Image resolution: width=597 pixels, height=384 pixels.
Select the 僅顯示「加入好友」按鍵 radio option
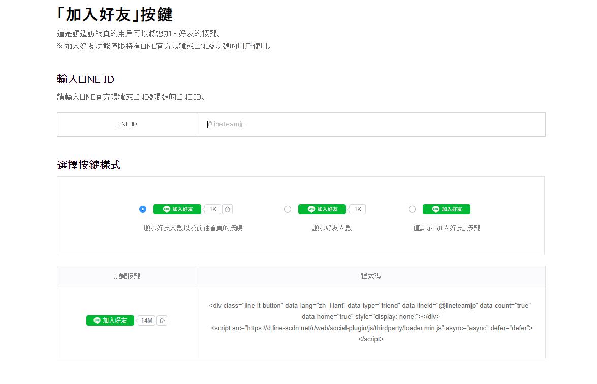coord(412,209)
